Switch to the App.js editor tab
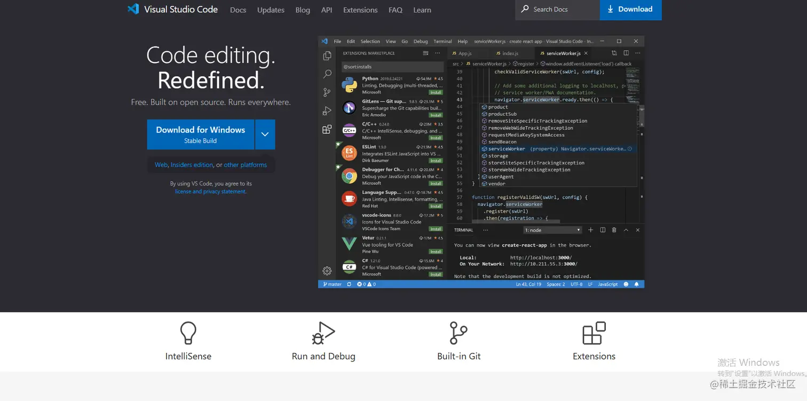 [465, 53]
